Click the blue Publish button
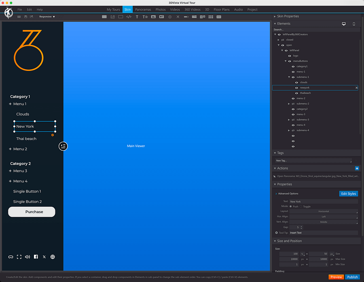This screenshot has width=364, height=282. pyautogui.click(x=352, y=277)
